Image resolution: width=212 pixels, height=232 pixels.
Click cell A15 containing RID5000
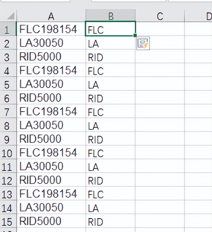pos(51,221)
